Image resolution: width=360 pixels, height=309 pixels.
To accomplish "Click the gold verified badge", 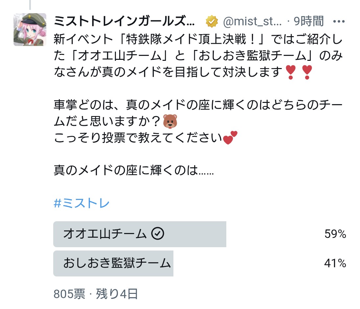I will (x=212, y=22).
